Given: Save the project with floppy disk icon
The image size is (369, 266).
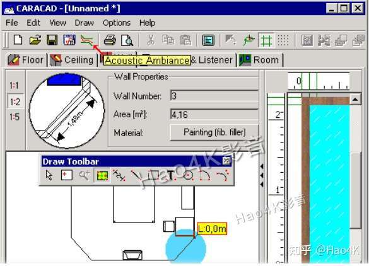Looking at the screenshot, I should pos(52,40).
